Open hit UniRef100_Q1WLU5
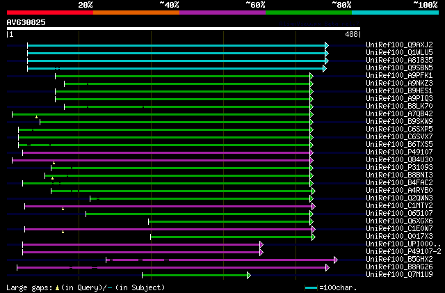Screen dimensions: 445x293 (399, 52)
